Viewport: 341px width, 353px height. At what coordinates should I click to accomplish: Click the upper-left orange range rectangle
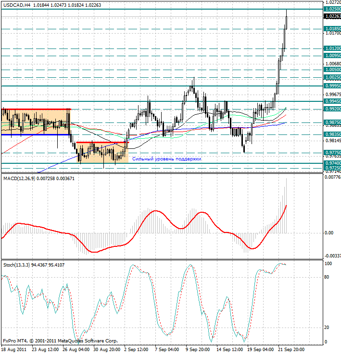[x=36, y=122]
